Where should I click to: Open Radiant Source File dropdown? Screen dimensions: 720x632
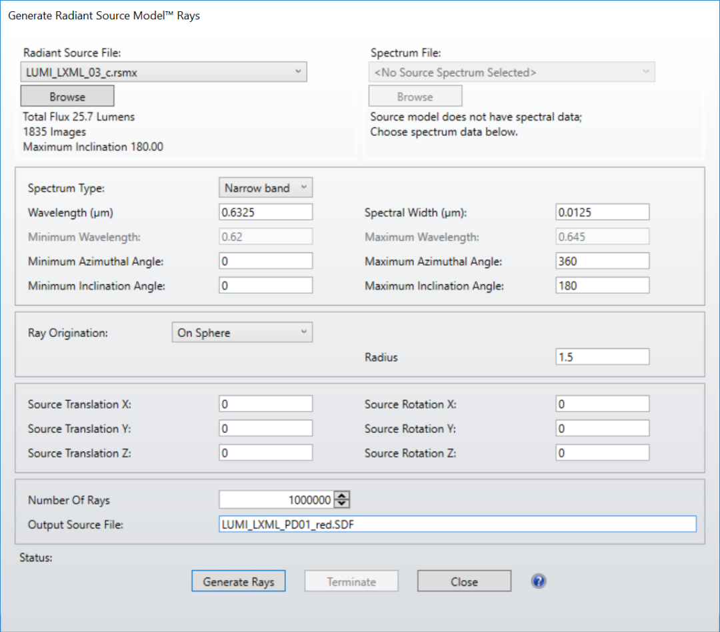click(x=163, y=72)
